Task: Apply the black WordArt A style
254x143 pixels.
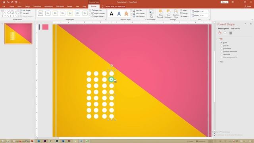Action: point(112,14)
